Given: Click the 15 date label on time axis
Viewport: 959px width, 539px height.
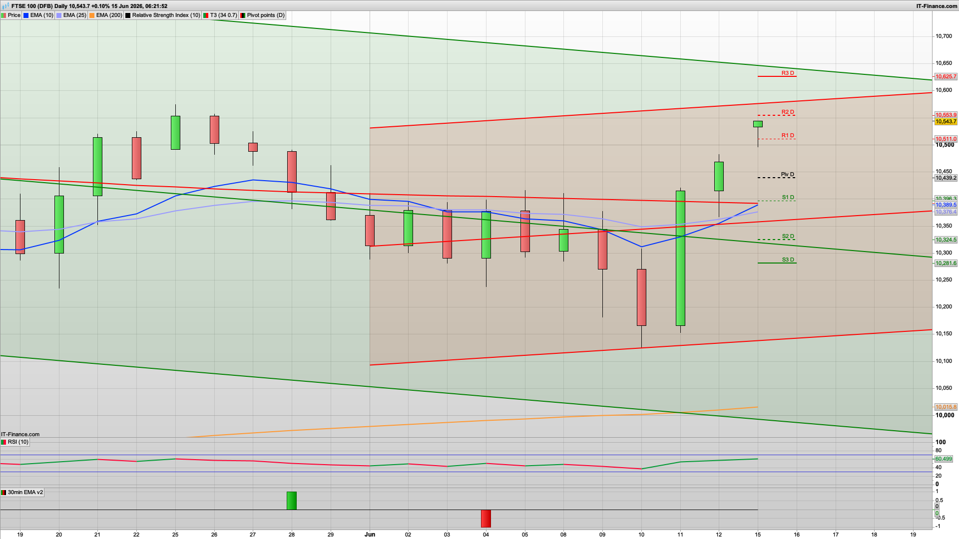Looking at the screenshot, I should [x=758, y=535].
